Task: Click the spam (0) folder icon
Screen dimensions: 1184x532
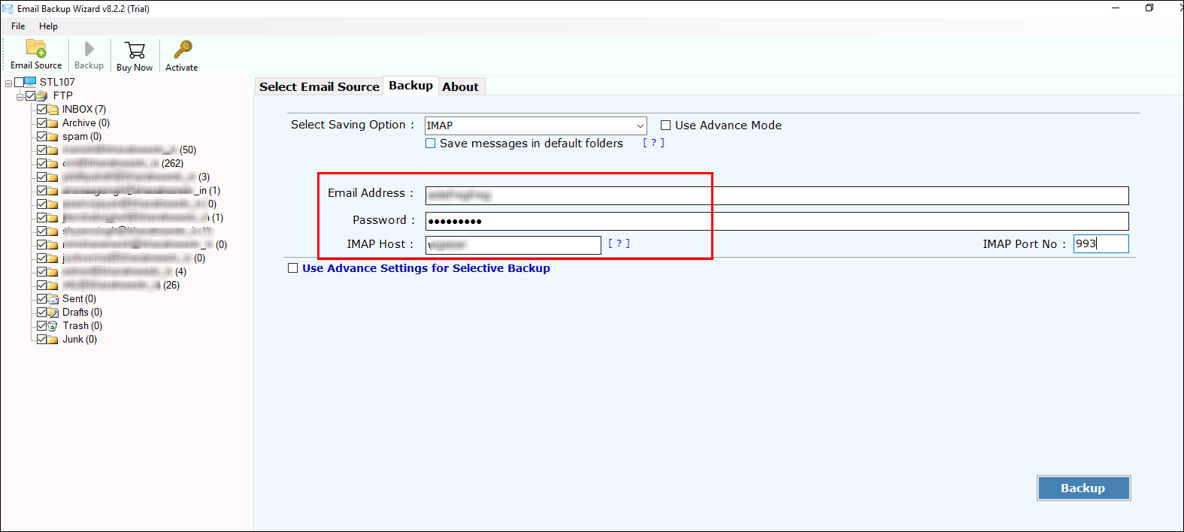Action: [x=53, y=137]
